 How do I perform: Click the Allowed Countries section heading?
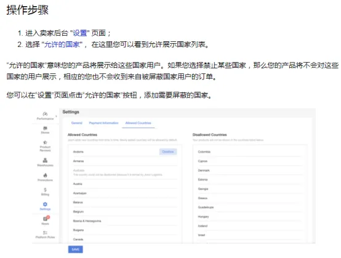[x=82, y=135]
